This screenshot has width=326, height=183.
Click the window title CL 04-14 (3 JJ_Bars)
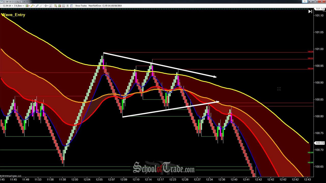[x=12, y=2]
